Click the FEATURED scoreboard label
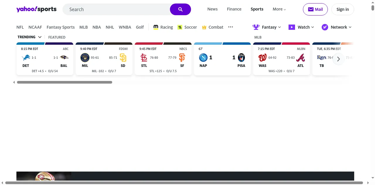 57,37
